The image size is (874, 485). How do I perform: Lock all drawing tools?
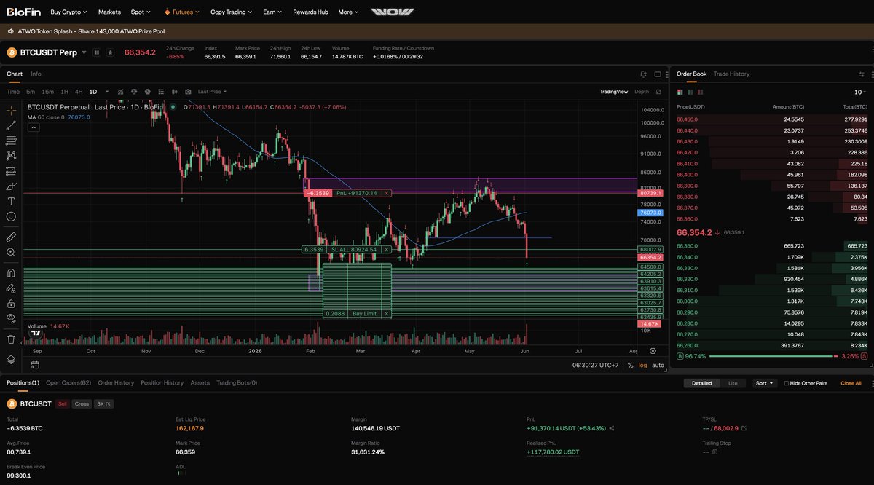click(11, 303)
